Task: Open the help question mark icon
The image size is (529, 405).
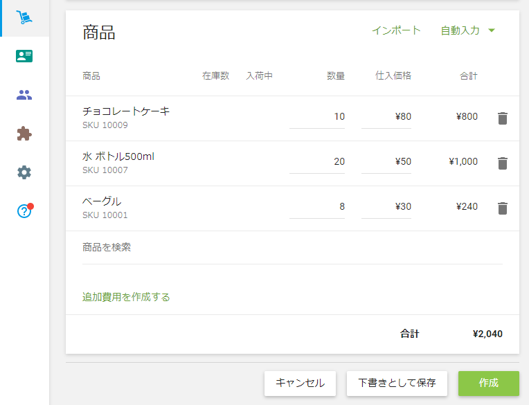Action: [24, 211]
